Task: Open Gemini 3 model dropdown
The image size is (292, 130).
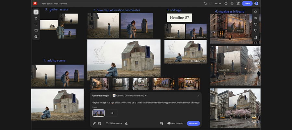Action: click(129, 96)
